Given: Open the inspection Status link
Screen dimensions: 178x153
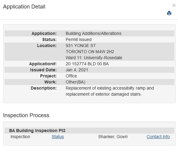Looking at the screenshot, I should pyautogui.click(x=58, y=137).
